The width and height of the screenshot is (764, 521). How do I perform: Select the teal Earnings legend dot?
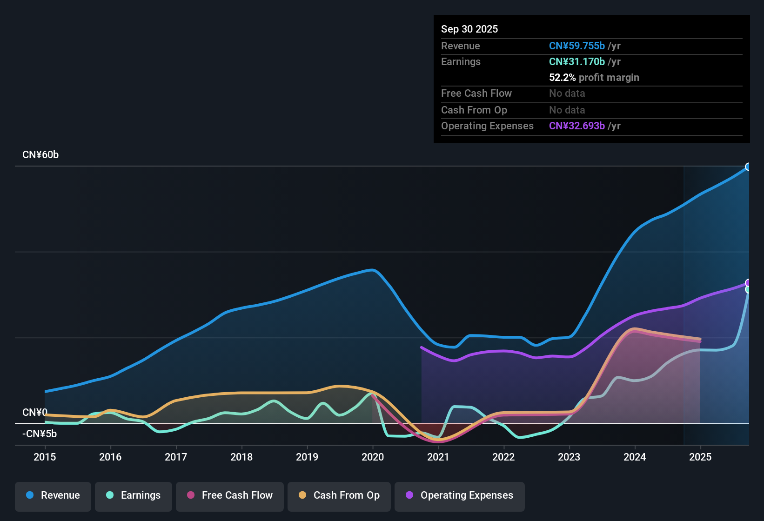click(110, 495)
